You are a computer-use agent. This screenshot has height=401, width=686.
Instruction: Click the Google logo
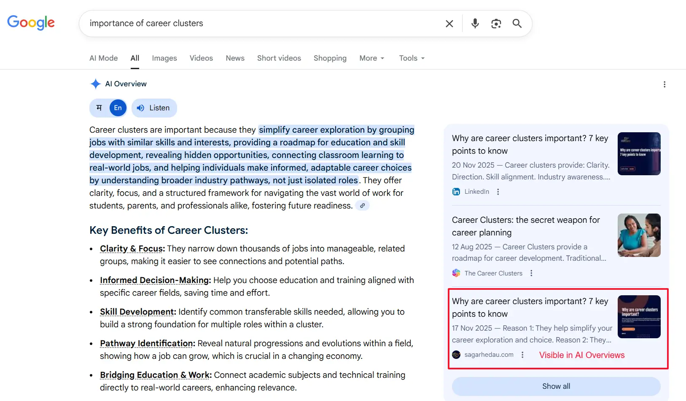point(31,23)
